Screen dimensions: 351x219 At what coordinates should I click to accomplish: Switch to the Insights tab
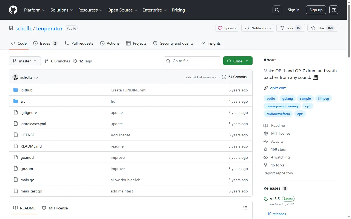(x=211, y=43)
